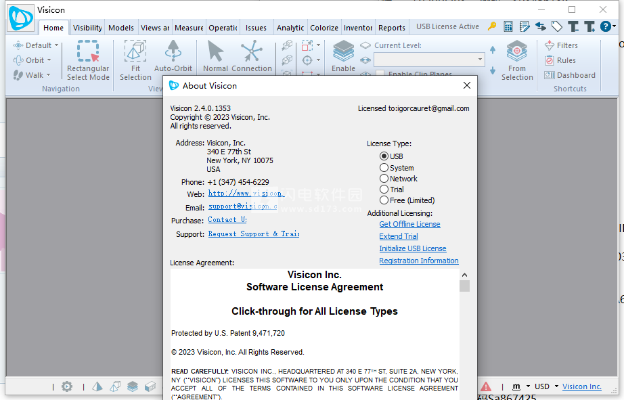Pick the Connection selection tool
The image size is (624, 400).
[x=252, y=56]
